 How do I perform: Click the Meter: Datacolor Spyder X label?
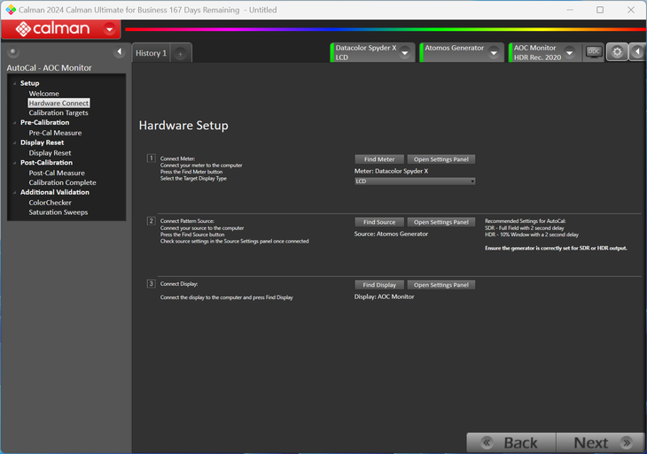point(391,171)
